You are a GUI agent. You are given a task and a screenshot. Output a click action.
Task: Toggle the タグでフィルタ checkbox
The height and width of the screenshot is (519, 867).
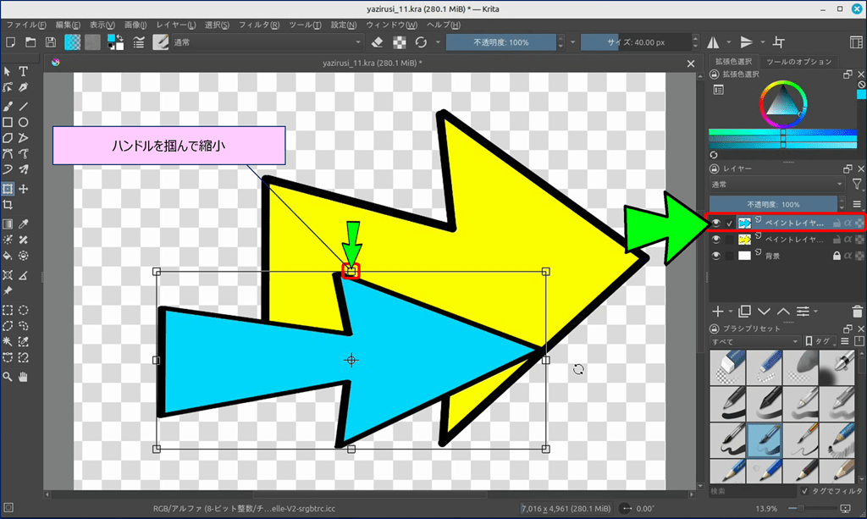tap(804, 491)
